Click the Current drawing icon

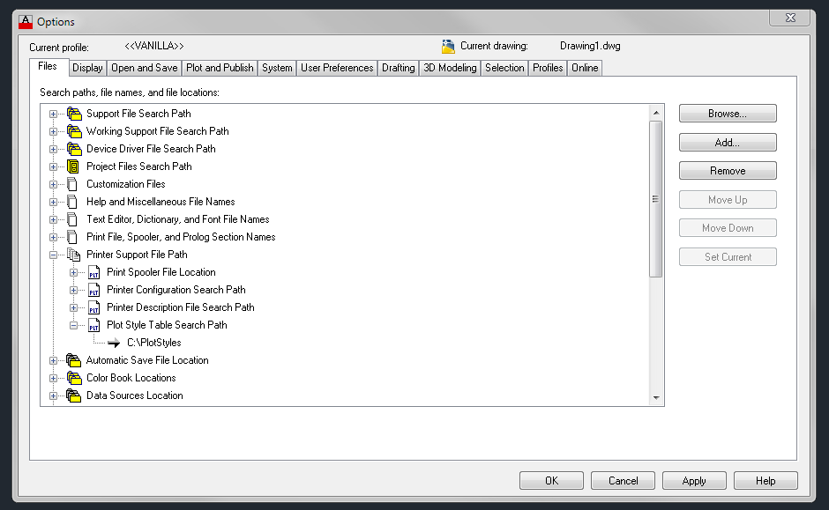(448, 47)
